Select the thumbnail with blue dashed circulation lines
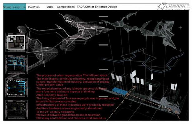 [17, 65]
